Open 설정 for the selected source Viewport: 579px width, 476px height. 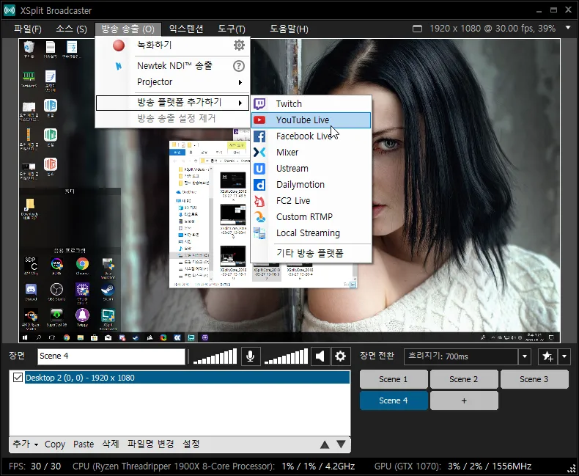[191, 444]
